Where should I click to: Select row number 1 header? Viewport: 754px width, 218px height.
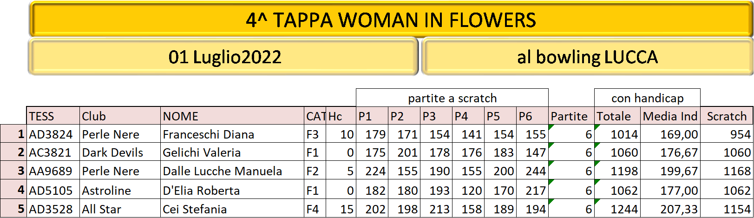click(x=13, y=134)
